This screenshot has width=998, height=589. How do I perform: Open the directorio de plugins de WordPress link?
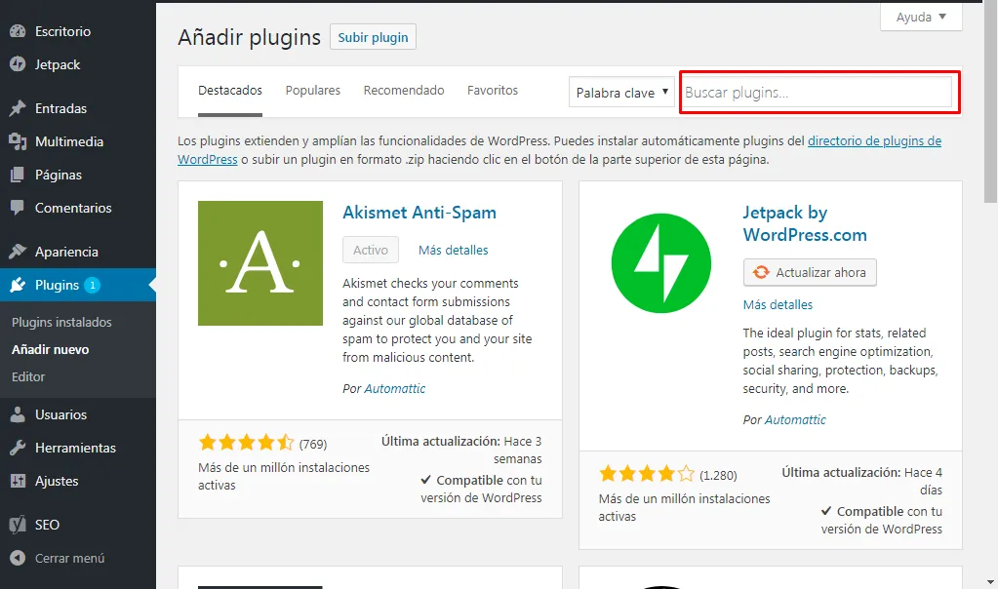point(874,140)
